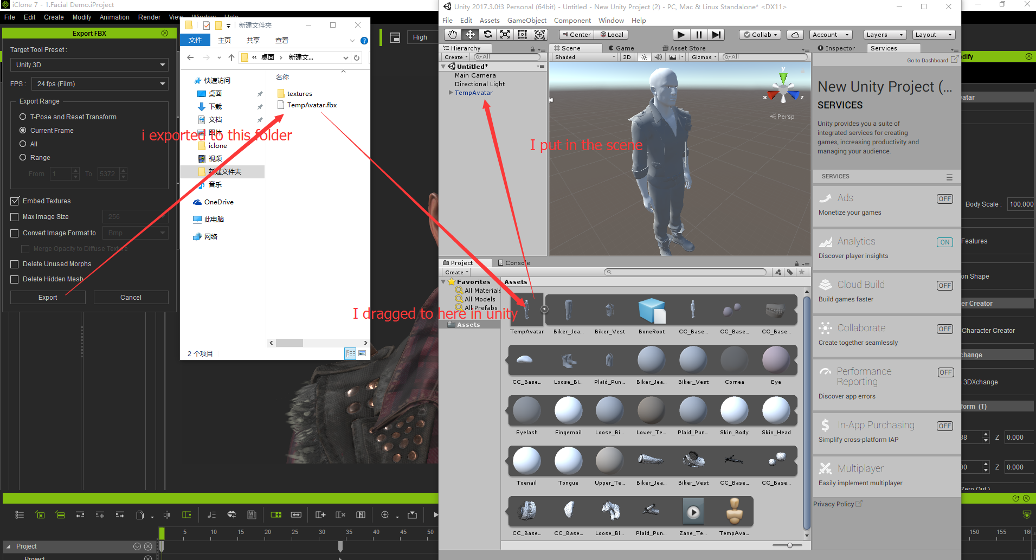Toggle Analytics service ON switch
This screenshot has width=1036, height=560.
click(945, 242)
